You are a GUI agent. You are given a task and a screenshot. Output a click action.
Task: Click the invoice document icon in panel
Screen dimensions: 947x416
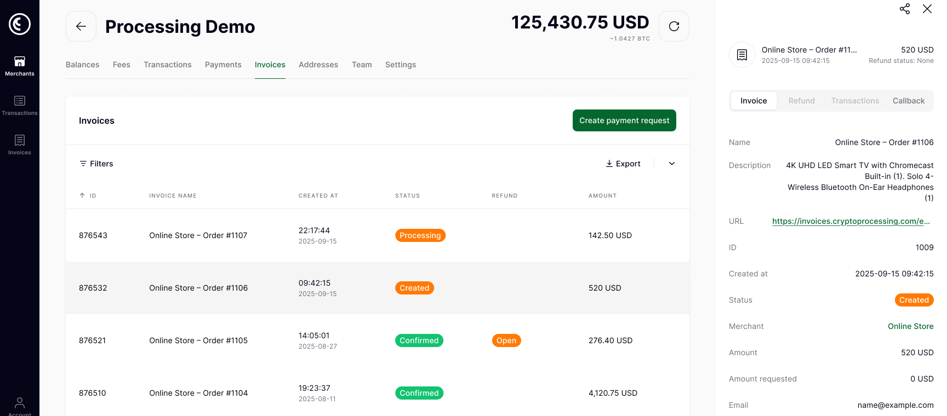point(742,55)
